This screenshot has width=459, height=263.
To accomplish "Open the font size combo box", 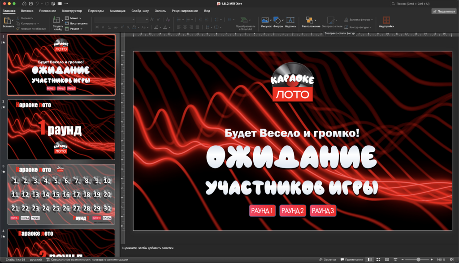I will coord(143,20).
